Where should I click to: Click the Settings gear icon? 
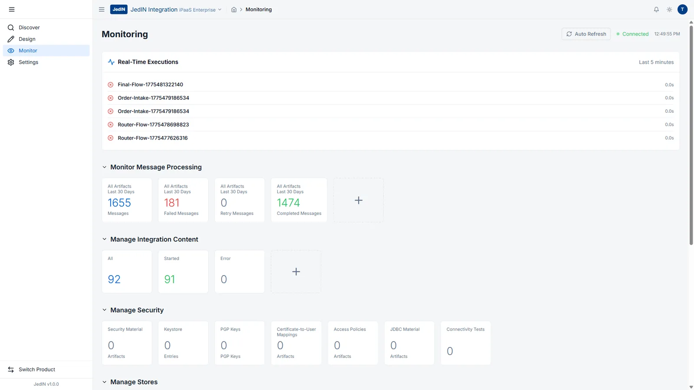(x=11, y=62)
